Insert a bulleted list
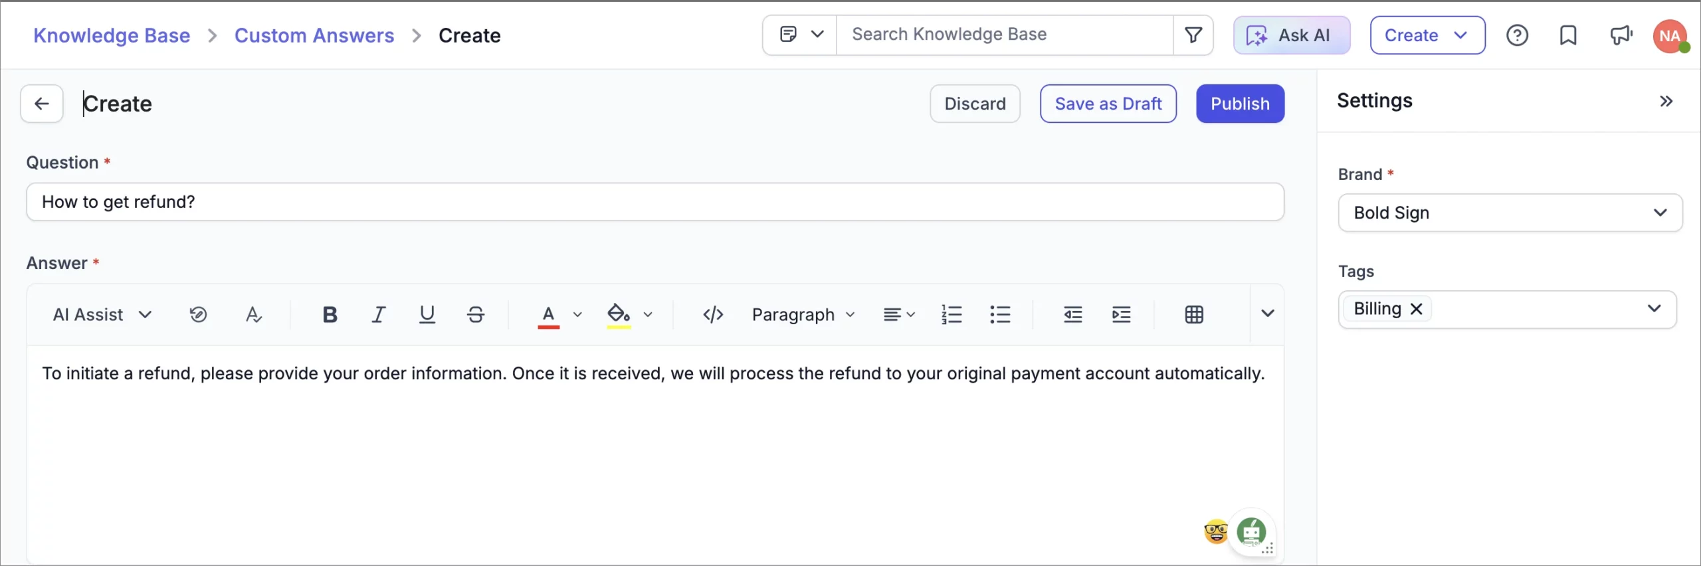 (1000, 314)
